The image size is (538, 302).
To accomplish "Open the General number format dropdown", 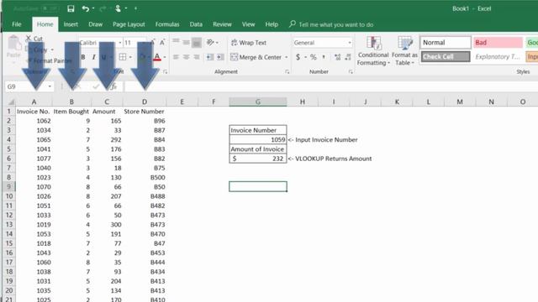I will (x=350, y=43).
